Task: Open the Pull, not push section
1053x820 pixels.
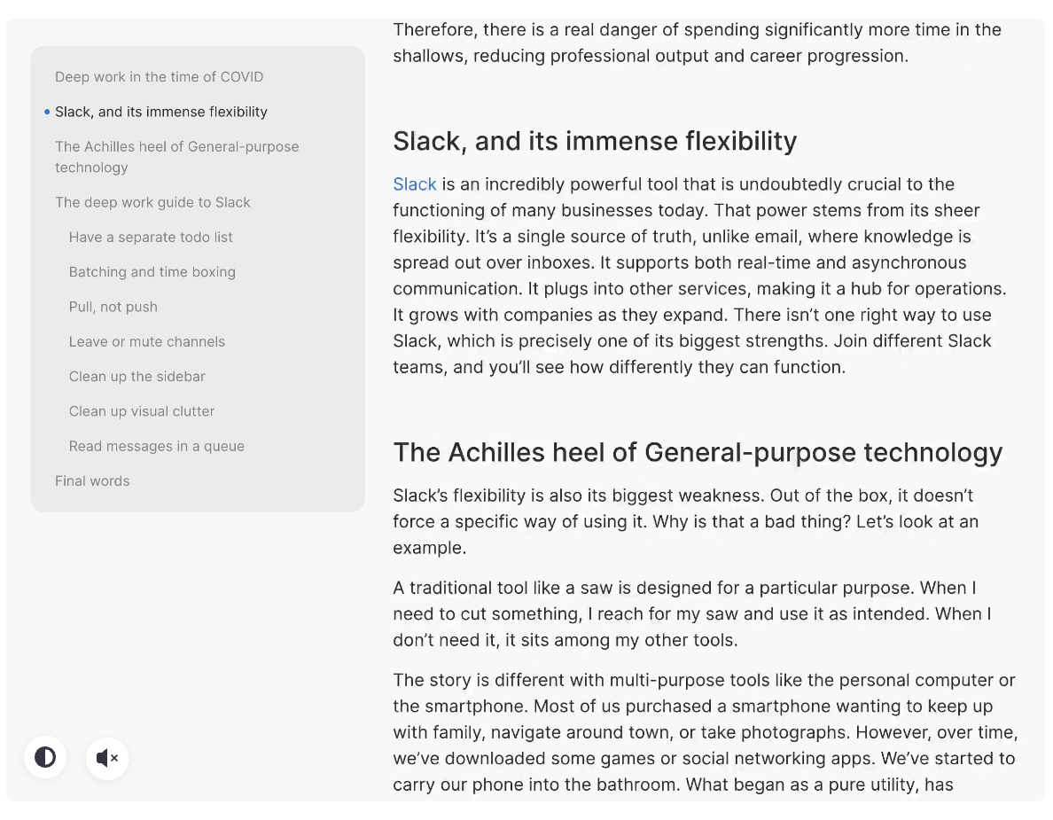Action: point(113,307)
